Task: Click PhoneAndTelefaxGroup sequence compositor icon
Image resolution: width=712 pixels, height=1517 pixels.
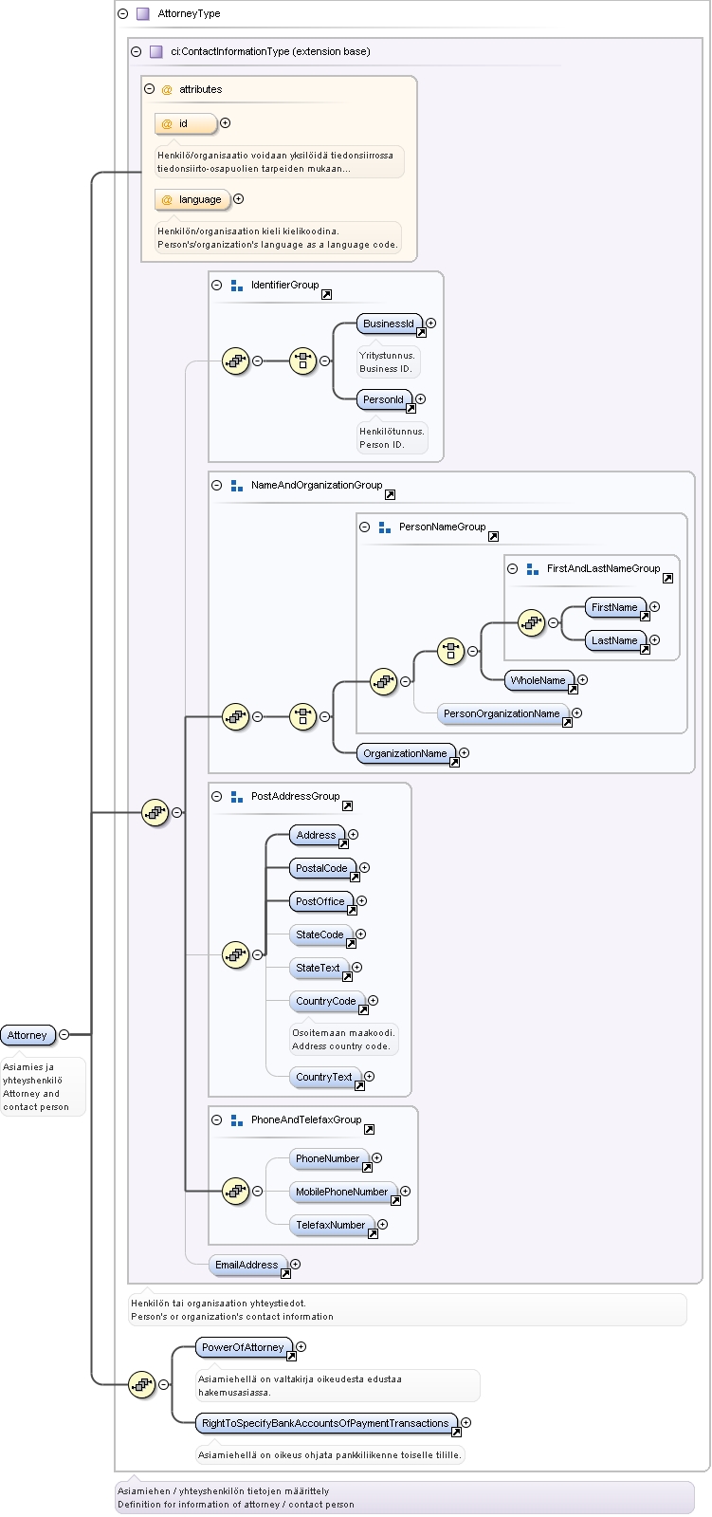Action: [235, 1191]
